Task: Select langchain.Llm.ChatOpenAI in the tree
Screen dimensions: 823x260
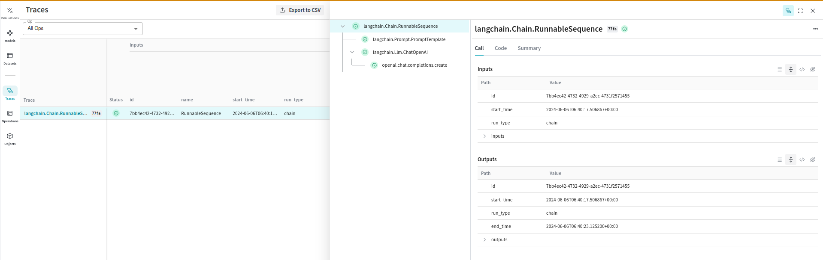Action: click(400, 52)
